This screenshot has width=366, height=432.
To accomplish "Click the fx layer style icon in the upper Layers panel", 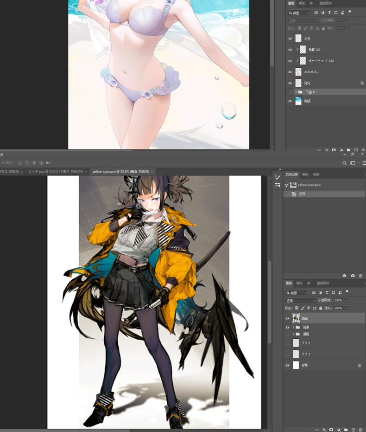I will [327, 150].
